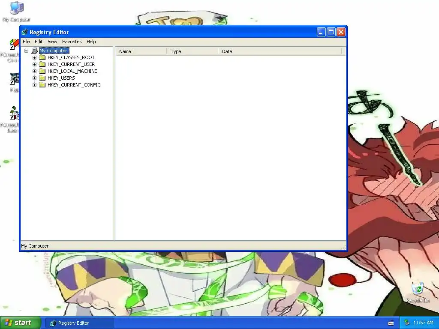Select the HKEY_CURRENT_CONFIG label

point(74,85)
